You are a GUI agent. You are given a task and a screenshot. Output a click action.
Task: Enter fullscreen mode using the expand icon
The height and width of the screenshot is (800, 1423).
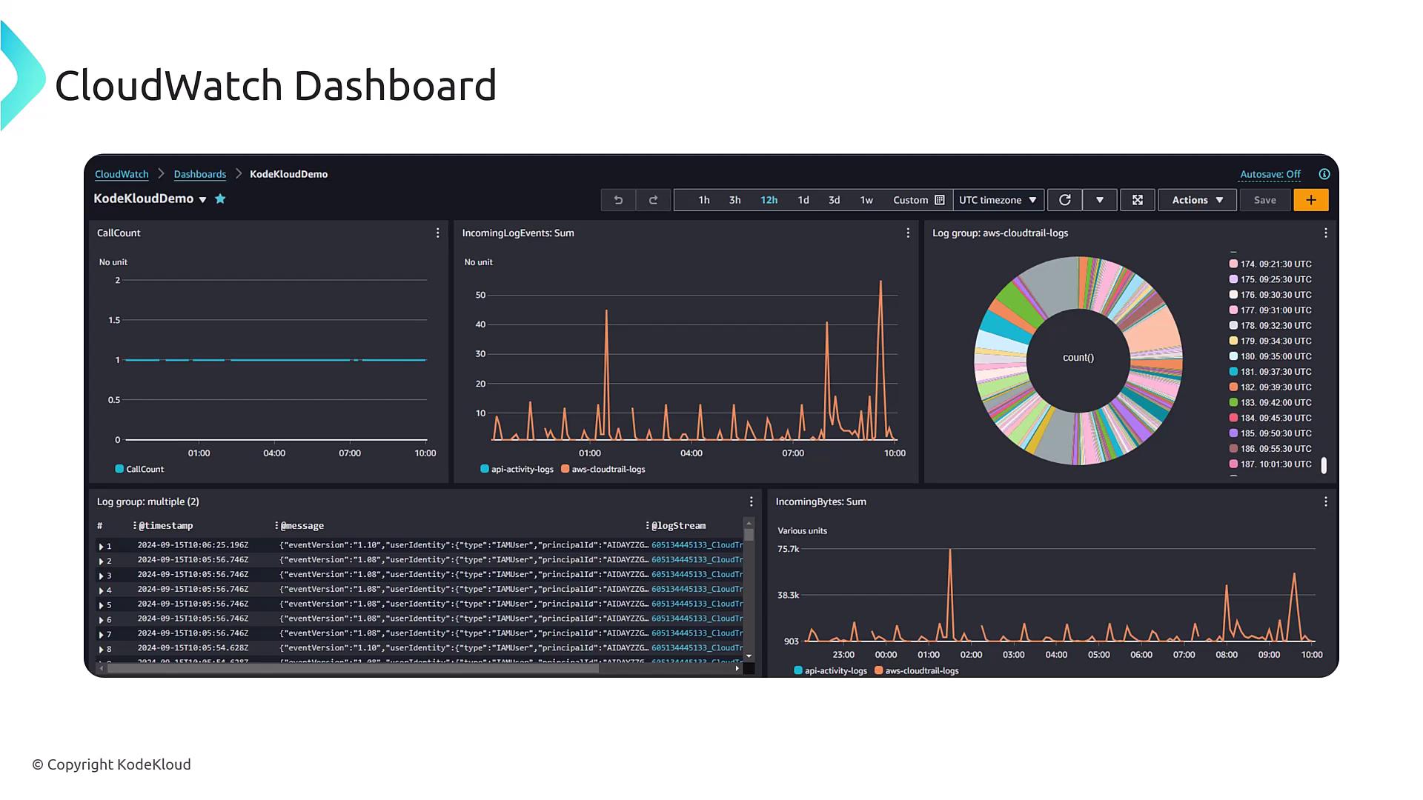(x=1137, y=200)
